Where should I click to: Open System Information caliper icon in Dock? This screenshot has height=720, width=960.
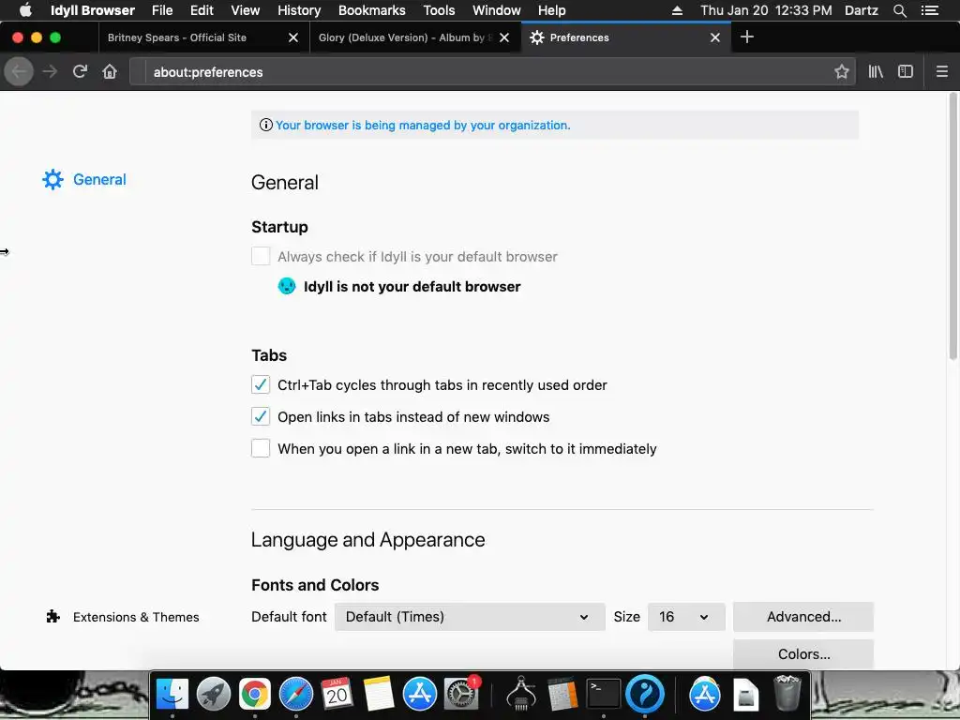[521, 695]
